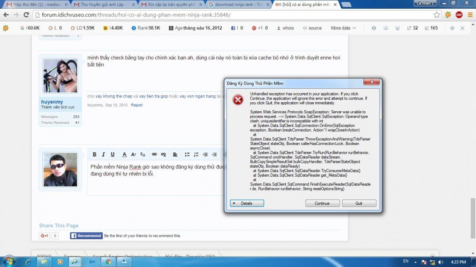Viewport: 476px width, 267px height.
Task: Insert an unordered bullet list
Action: click(x=187, y=154)
